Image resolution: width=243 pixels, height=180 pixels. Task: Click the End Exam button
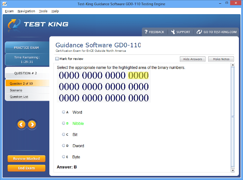coord(26,168)
